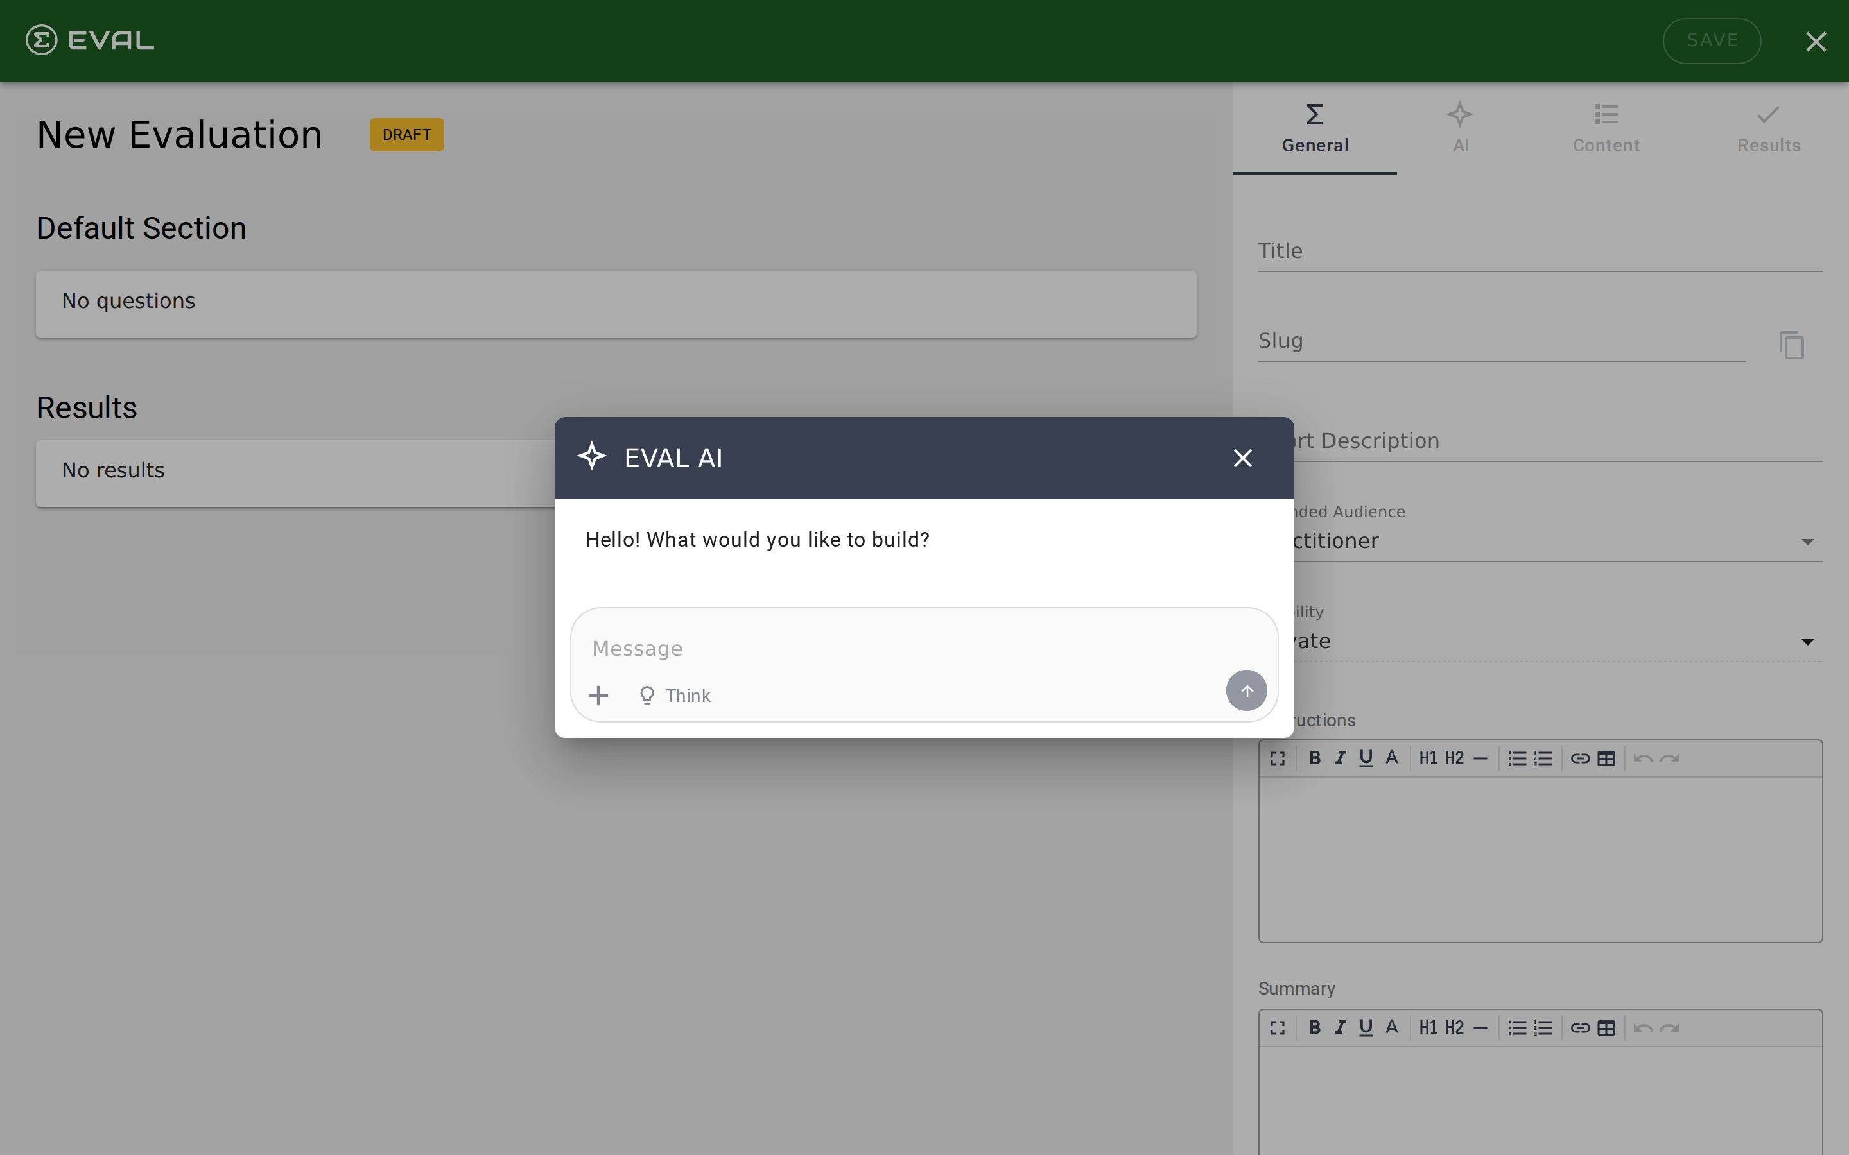Send the message with the arrow button

(x=1246, y=690)
